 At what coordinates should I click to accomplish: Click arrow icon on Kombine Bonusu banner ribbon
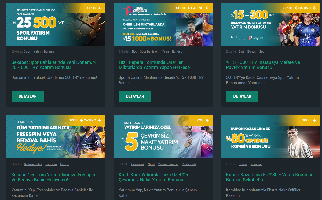(x=314, y=120)
